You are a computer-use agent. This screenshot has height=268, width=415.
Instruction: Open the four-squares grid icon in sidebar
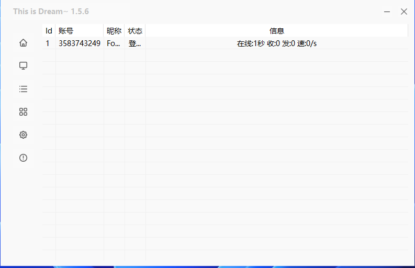(x=23, y=112)
